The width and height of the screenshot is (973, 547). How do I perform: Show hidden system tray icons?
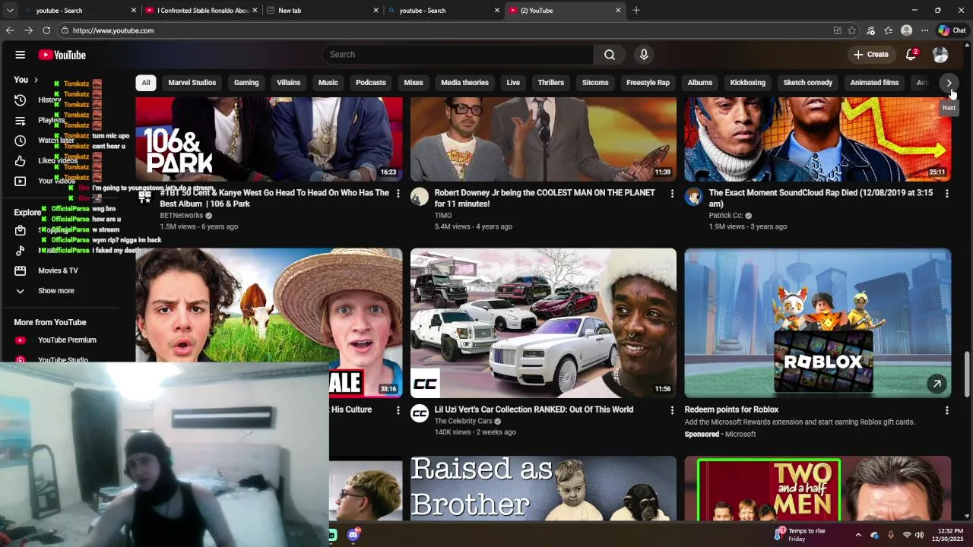click(858, 535)
